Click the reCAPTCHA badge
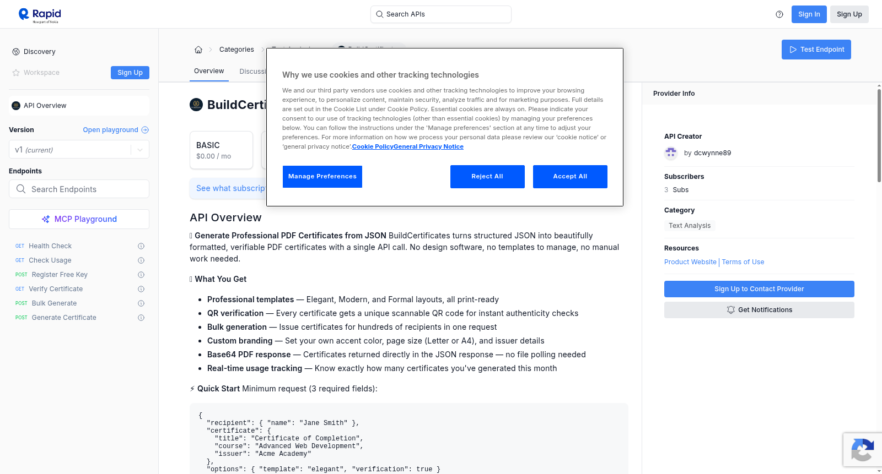The image size is (882, 474). [862, 450]
